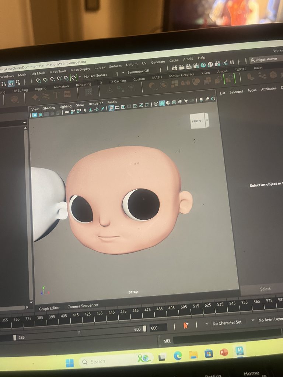Click Focus in Attribute Editor menu

252,91
